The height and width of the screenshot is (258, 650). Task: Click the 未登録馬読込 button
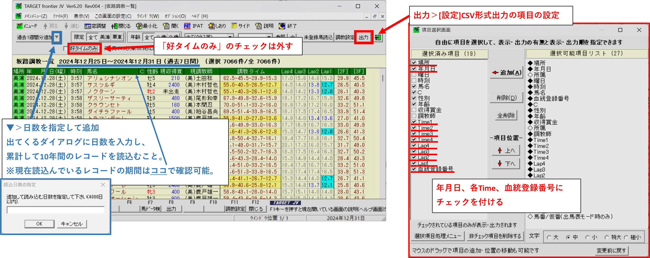318,37
